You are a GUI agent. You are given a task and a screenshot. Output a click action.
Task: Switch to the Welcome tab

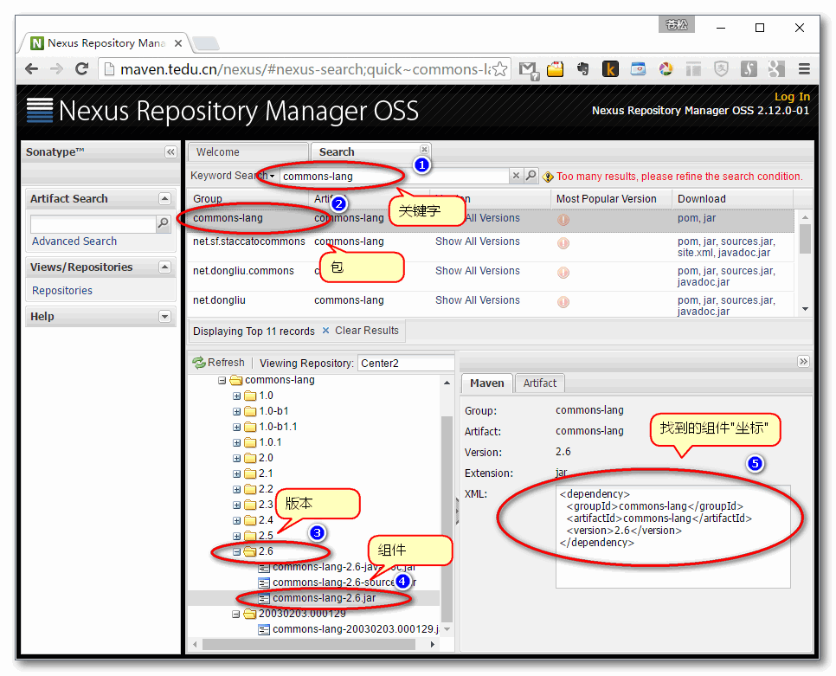pyautogui.click(x=248, y=152)
